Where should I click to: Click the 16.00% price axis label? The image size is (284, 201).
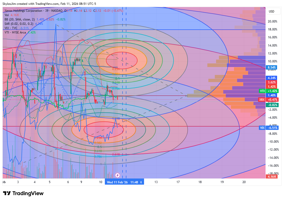272,37
